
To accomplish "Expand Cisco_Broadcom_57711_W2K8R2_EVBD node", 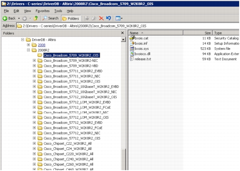I will pyautogui.click(x=34, y=71).
